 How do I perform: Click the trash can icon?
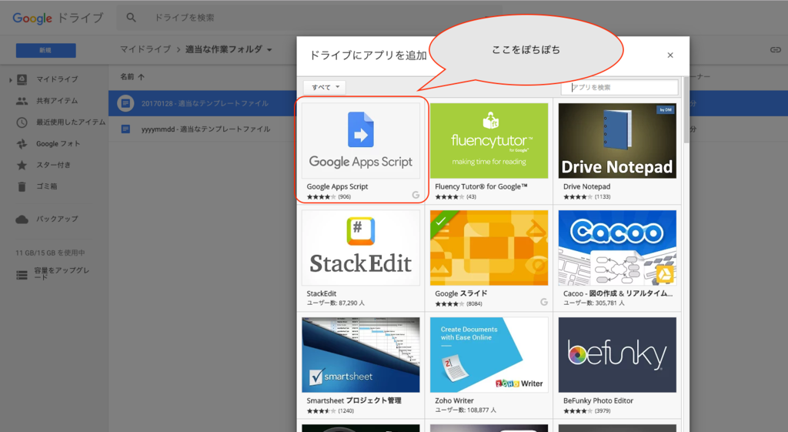tap(22, 186)
